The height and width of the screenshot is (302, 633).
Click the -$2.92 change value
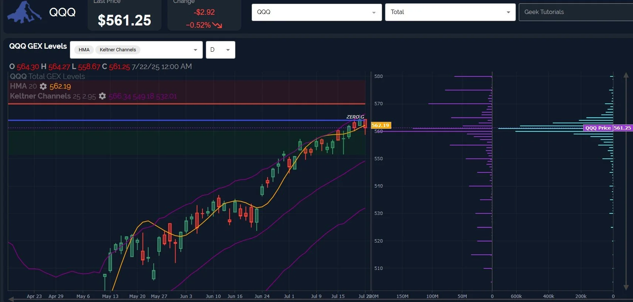coord(204,12)
